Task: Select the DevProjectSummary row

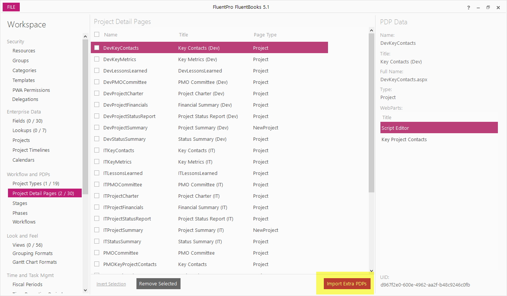Action: point(209,128)
